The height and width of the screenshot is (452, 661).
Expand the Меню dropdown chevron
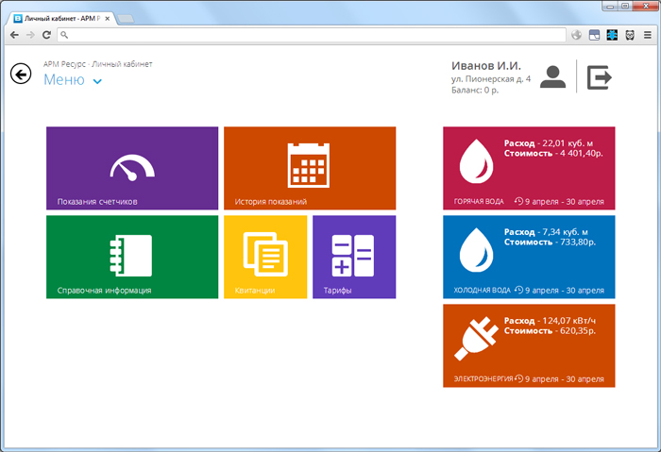pyautogui.click(x=97, y=82)
